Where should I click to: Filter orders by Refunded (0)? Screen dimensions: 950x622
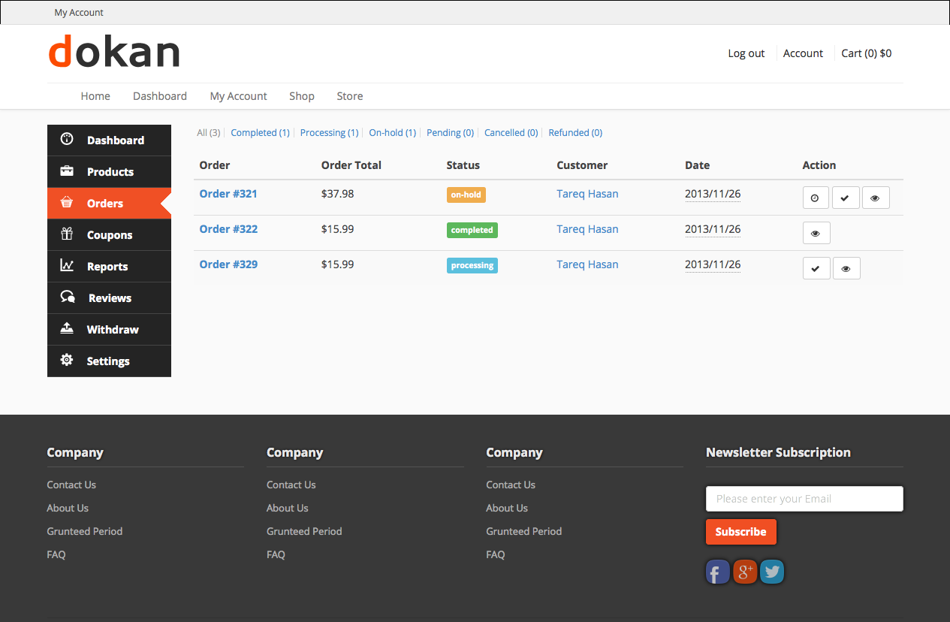point(575,133)
